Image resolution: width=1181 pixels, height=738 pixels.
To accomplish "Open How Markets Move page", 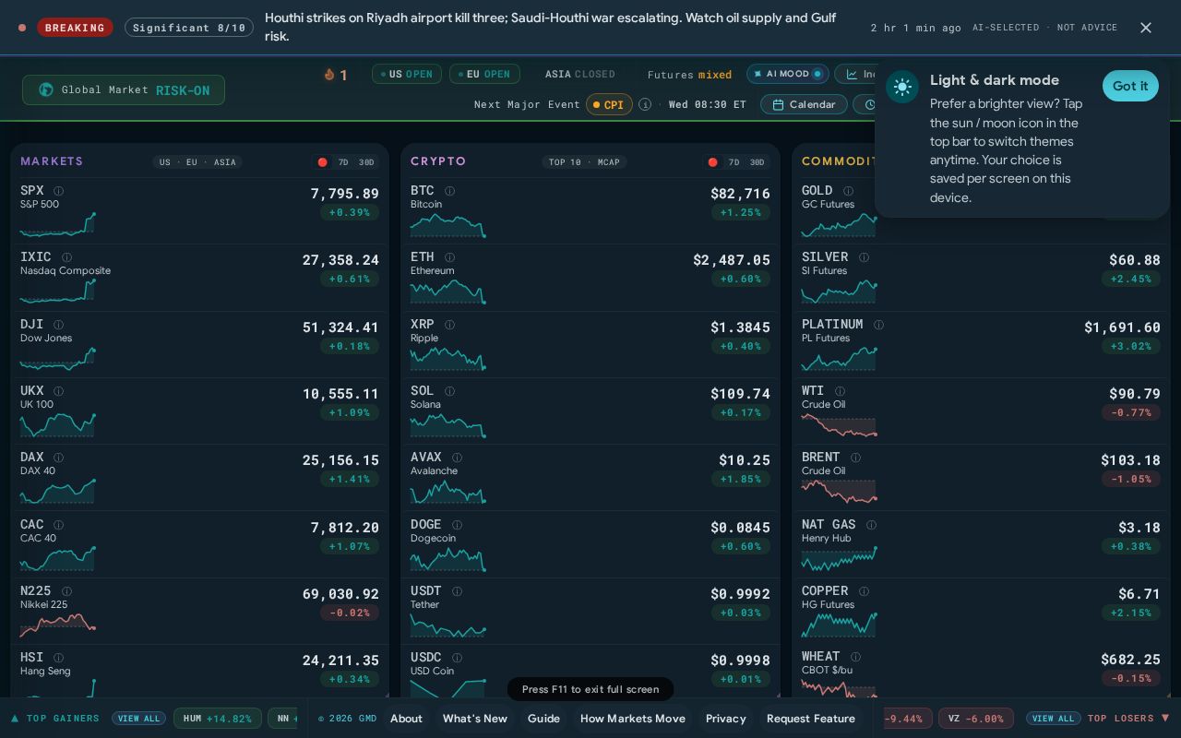I will (633, 719).
